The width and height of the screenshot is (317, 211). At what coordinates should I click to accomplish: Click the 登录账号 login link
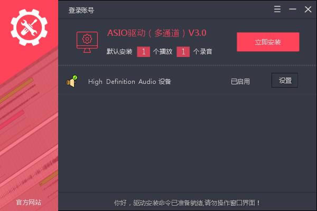click(81, 10)
